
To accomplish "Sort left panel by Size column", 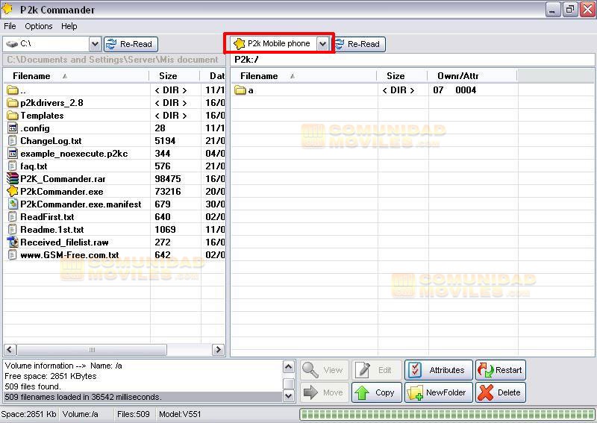I will pos(175,76).
